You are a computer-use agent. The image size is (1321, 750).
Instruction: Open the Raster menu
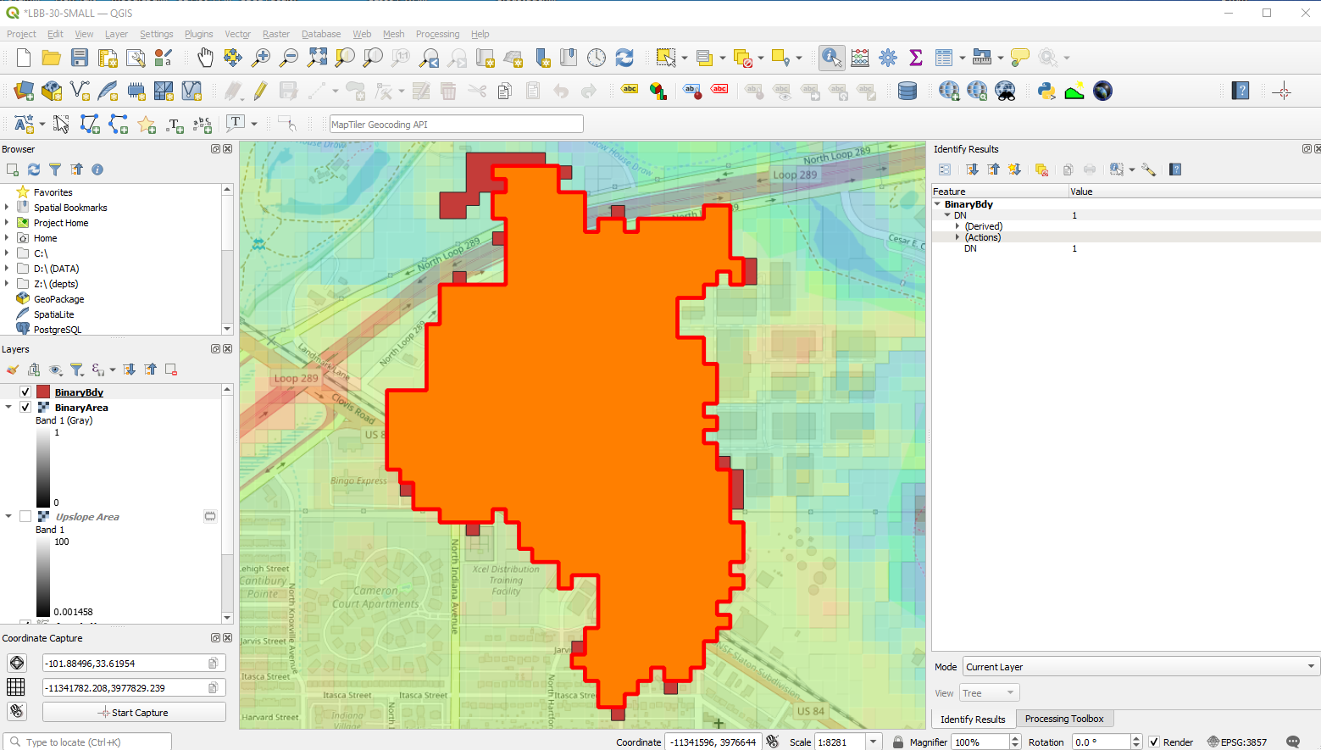point(275,34)
